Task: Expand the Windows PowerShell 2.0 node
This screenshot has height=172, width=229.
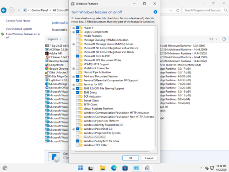Action: tap(74, 129)
